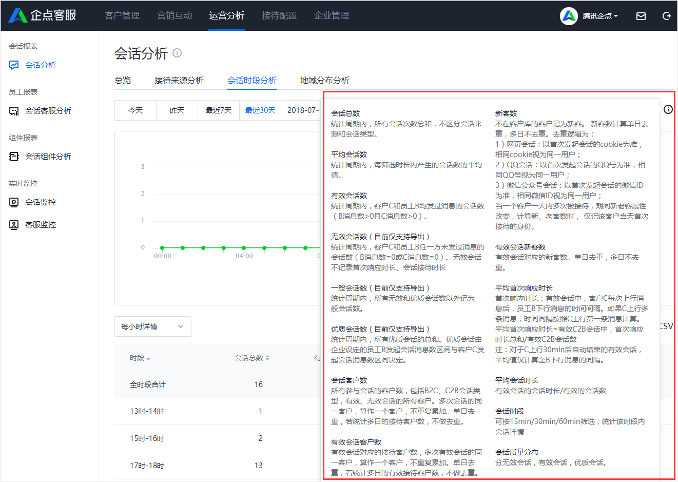Click the logout icon at top right
The image size is (678, 482).
pyautogui.click(x=666, y=16)
